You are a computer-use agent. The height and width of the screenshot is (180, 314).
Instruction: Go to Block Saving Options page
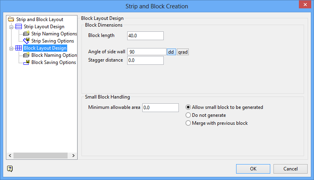54,62
